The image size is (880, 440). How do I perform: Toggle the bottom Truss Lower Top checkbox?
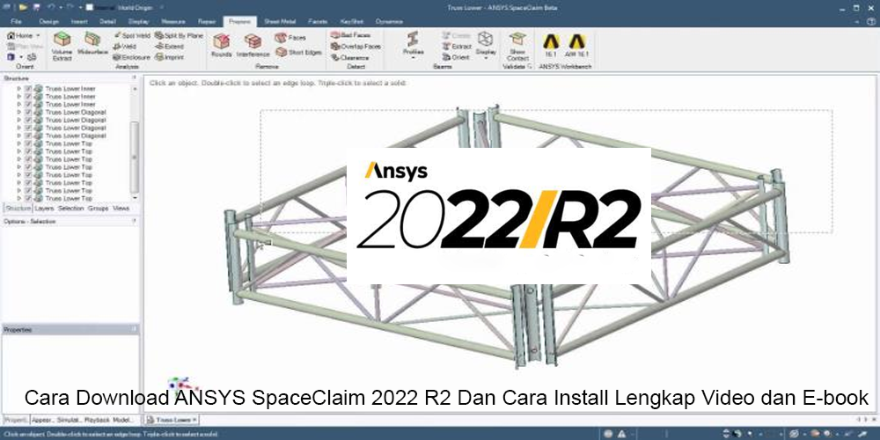point(28,199)
